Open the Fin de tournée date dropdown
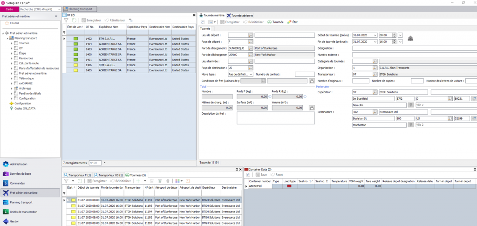Screen dimensions: 477x226 (375, 41)
